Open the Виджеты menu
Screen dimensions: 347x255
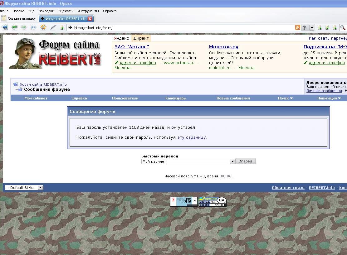tap(66, 11)
